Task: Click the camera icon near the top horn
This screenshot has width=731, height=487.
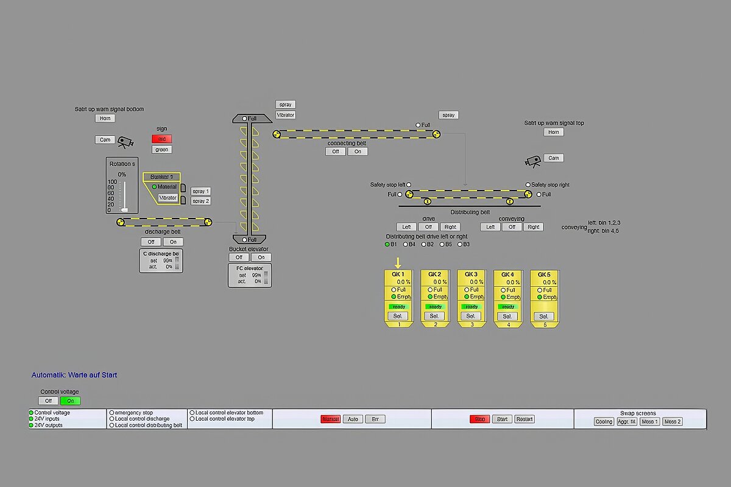Action: tap(533, 161)
